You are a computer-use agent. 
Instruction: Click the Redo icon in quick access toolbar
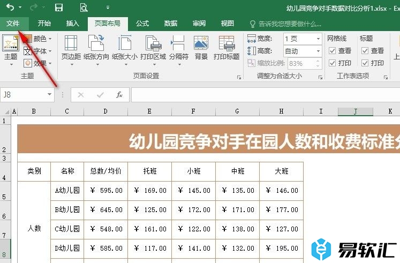coord(33,7)
